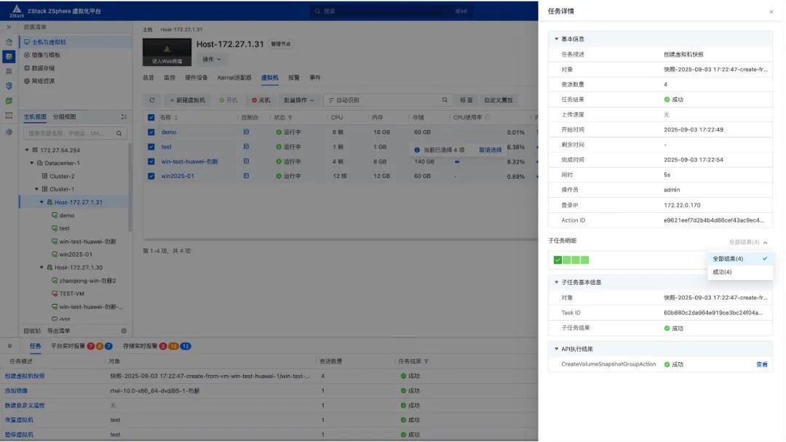
Task: Uncheck the win-test-huawei VM checkbox
Action: (151, 161)
